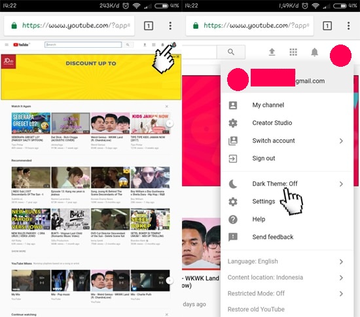
Task: Open Content location: Indonesia selector
Action: pyautogui.click(x=287, y=278)
